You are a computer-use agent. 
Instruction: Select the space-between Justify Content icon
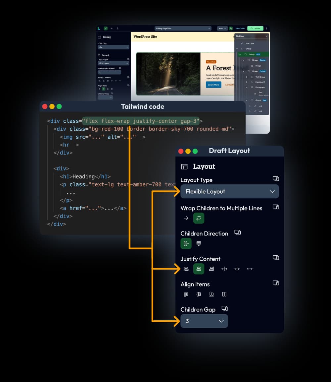coord(224,269)
